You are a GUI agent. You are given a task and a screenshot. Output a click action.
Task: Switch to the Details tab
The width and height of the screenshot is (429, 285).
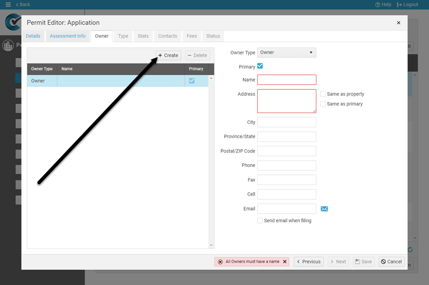click(x=33, y=36)
